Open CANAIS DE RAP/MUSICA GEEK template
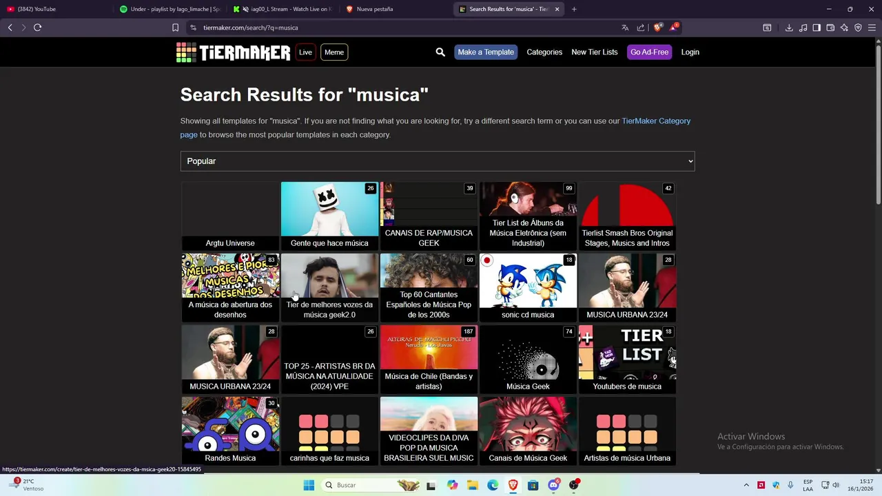 [429, 216]
